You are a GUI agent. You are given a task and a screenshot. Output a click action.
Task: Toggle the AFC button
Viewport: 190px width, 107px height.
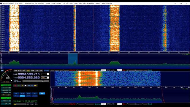pyautogui.click(x=34, y=93)
